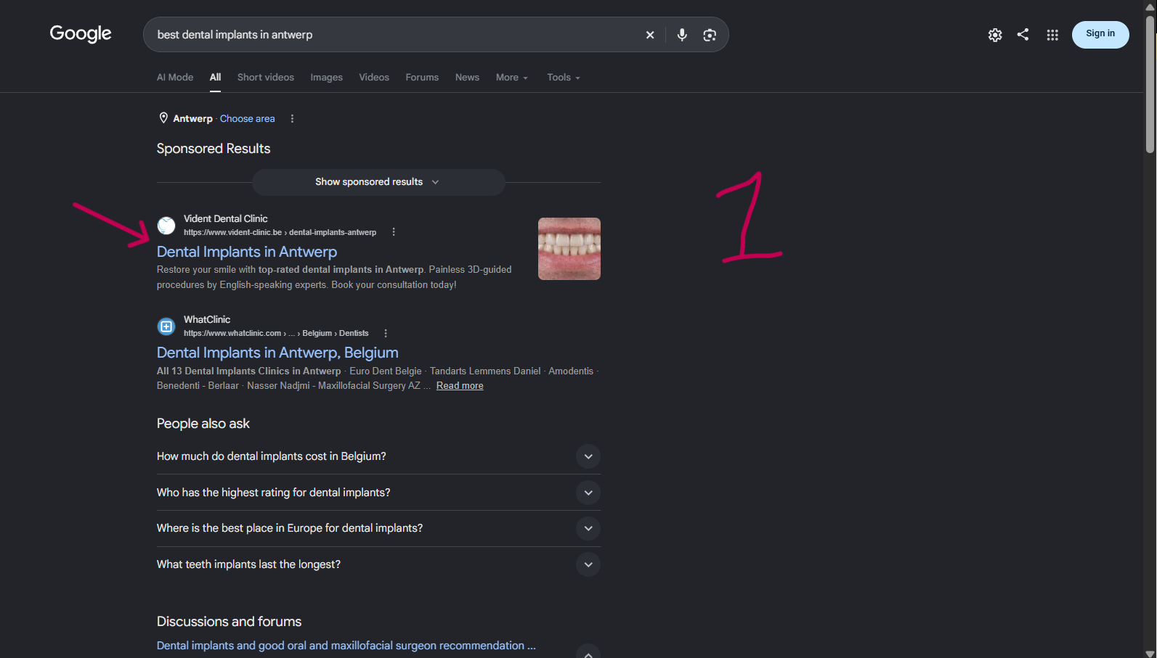1157x658 pixels.
Task: Expand Show sponsored results
Action: click(378, 182)
